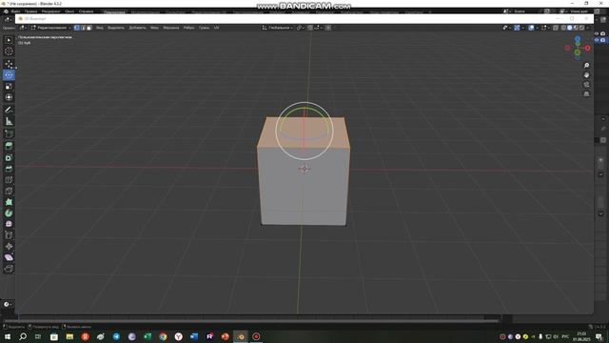Select the Scale tool

(x=9, y=87)
